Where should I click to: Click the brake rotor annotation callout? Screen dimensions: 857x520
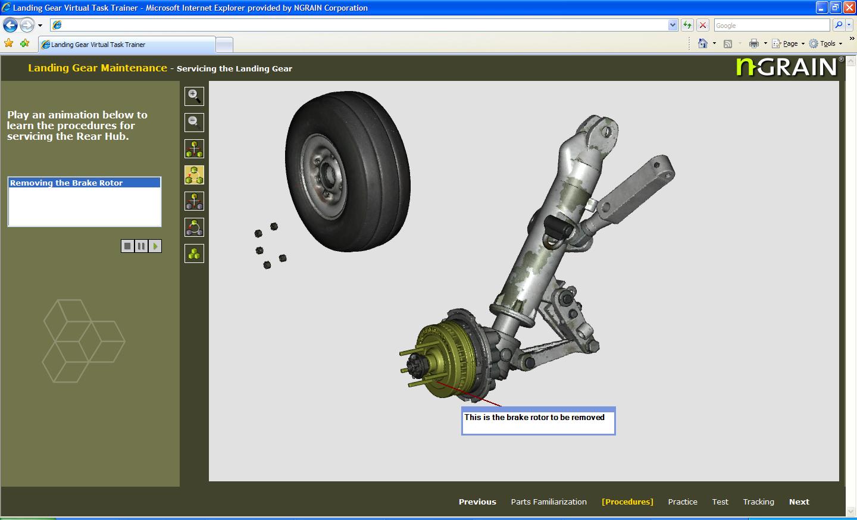pyautogui.click(x=538, y=421)
